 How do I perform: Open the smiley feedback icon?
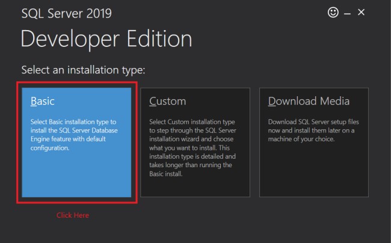(333, 12)
